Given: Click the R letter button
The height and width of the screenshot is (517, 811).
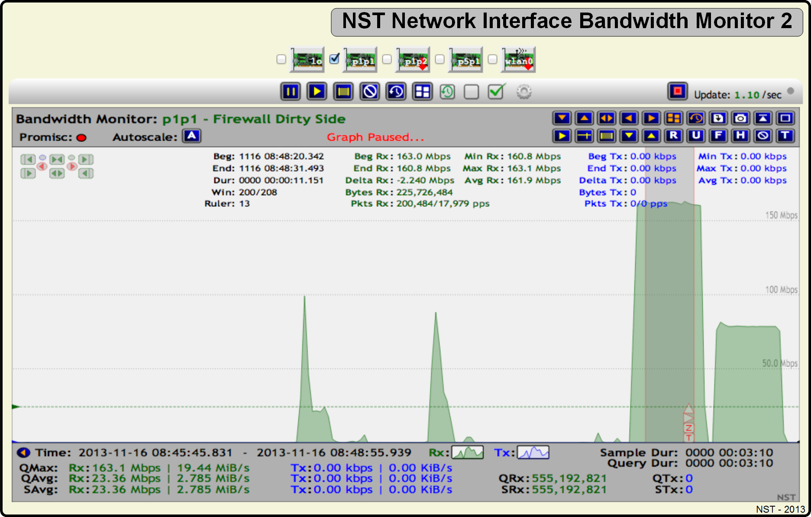Looking at the screenshot, I should 674,136.
